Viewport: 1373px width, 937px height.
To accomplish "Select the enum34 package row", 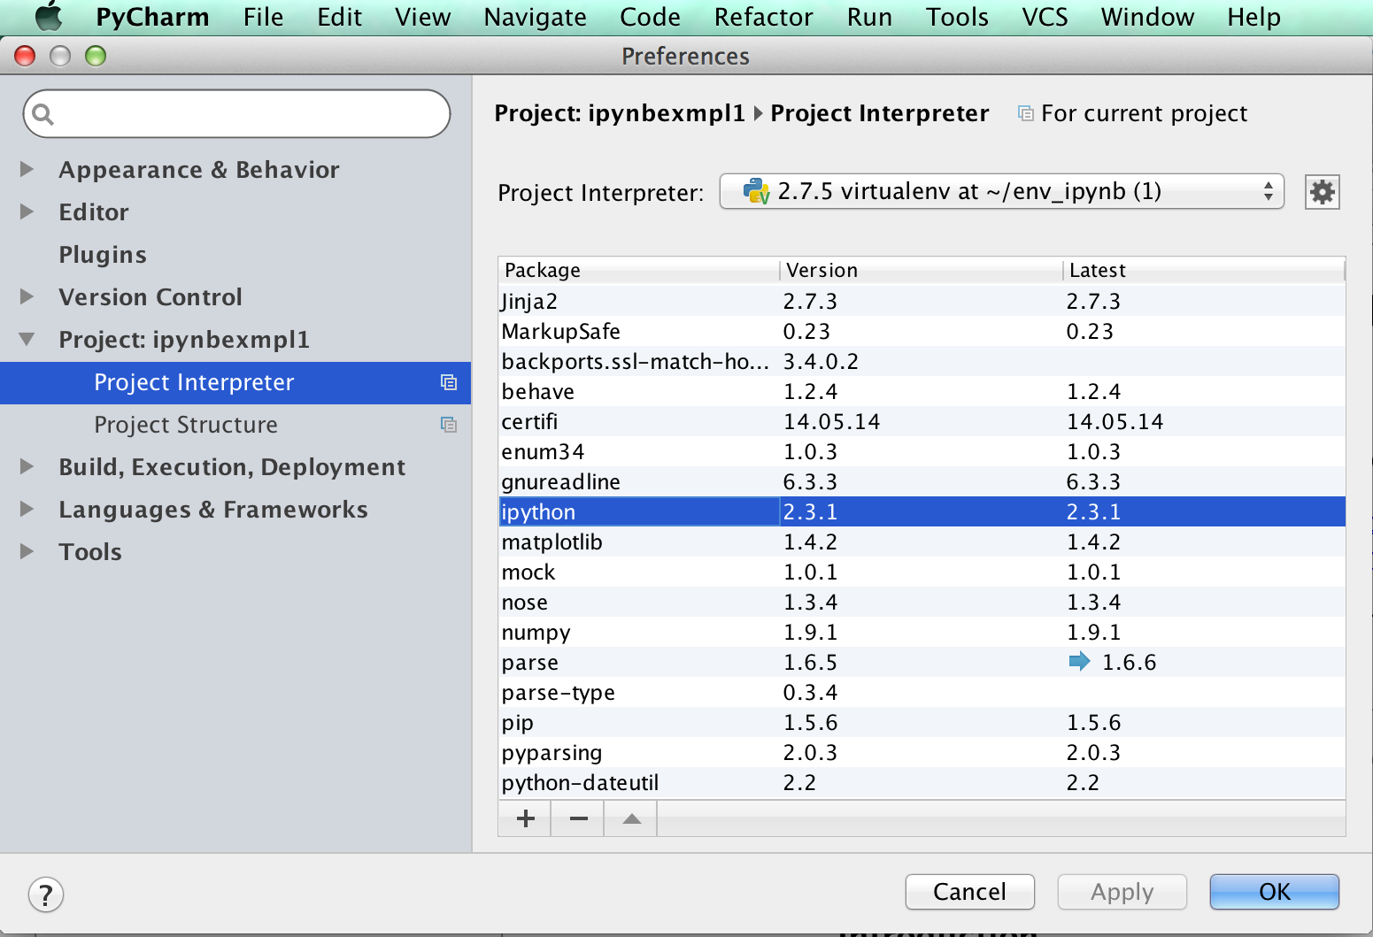I will [x=922, y=451].
